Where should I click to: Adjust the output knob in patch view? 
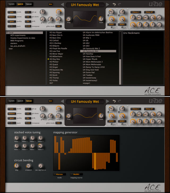(58, 12)
